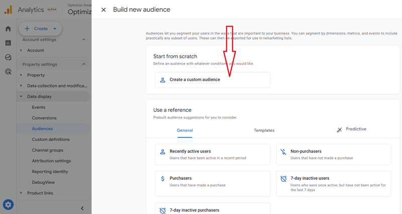
Task: Select the Recently active users card
Action: tap(213, 154)
